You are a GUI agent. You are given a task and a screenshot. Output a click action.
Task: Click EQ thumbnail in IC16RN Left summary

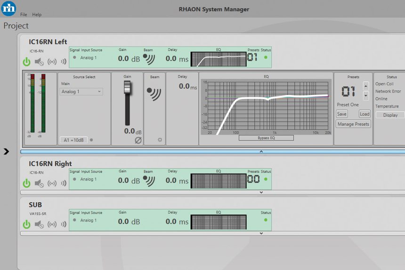click(x=219, y=59)
